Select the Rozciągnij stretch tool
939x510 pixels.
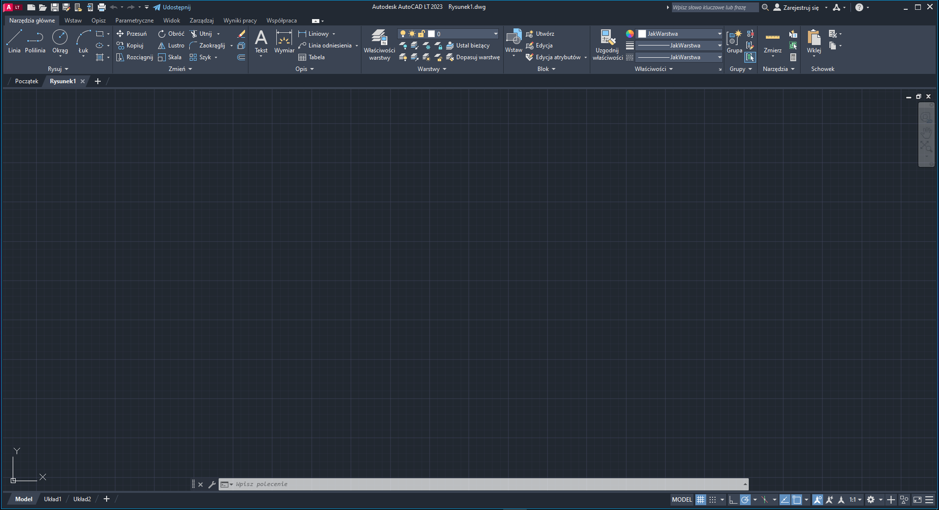tap(134, 57)
